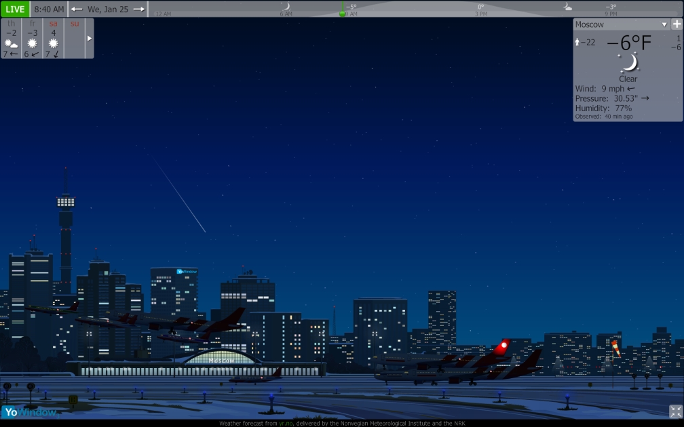The width and height of the screenshot is (684, 427).
Task: Advance to next day with right arrow
Action: pos(138,9)
